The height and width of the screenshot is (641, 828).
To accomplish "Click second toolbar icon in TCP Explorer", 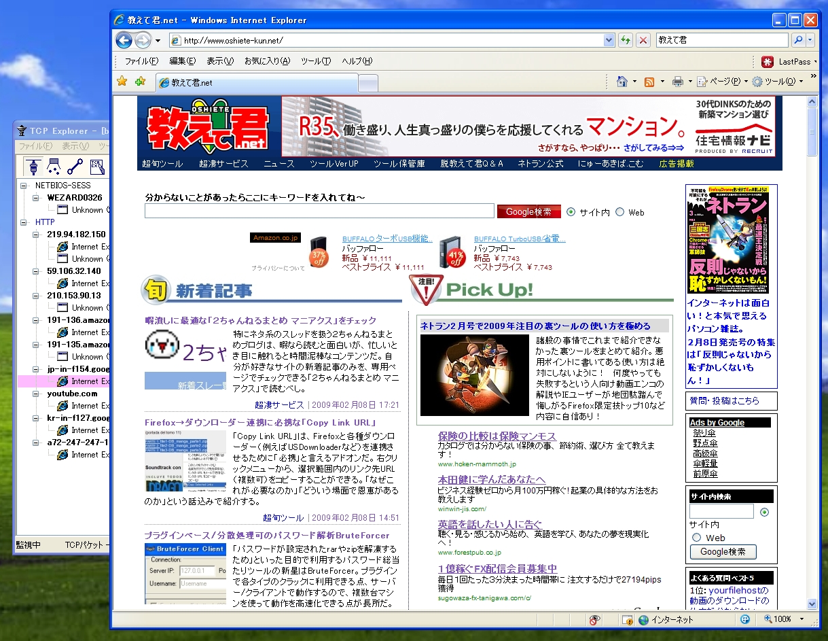I will click(x=54, y=167).
